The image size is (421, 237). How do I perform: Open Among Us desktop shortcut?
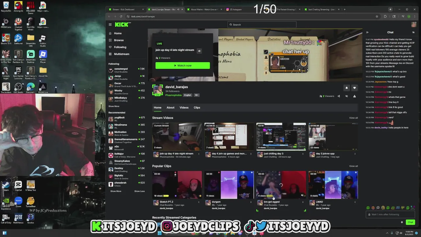click(18, 7)
